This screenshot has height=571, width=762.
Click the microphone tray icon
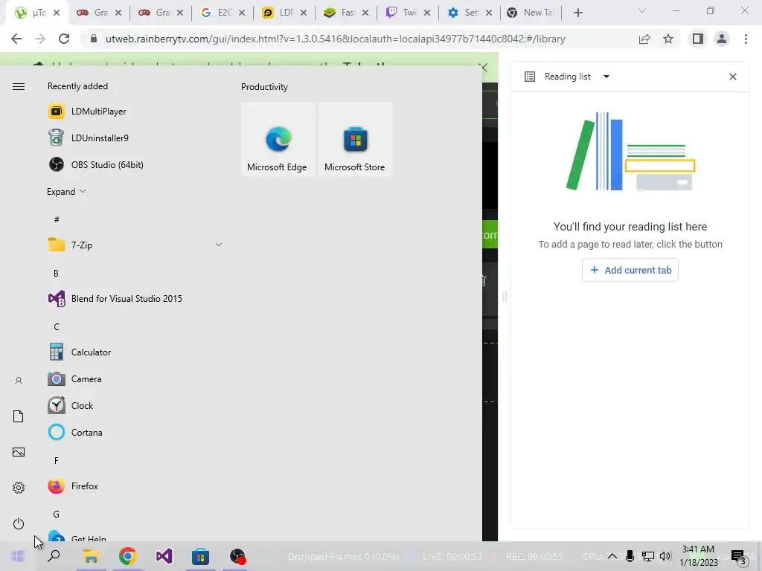tap(630, 556)
